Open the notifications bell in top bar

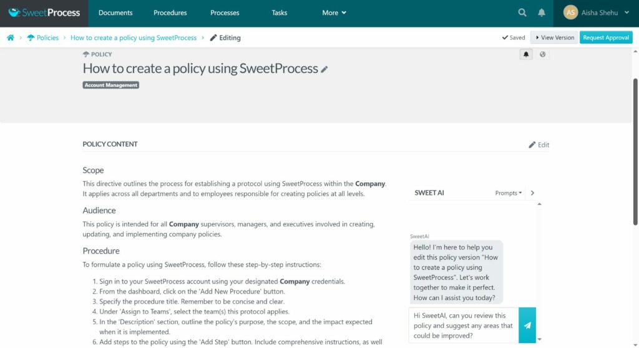541,12
